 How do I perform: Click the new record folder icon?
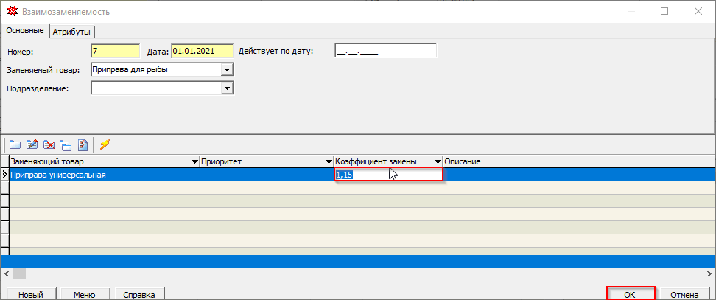[15, 145]
